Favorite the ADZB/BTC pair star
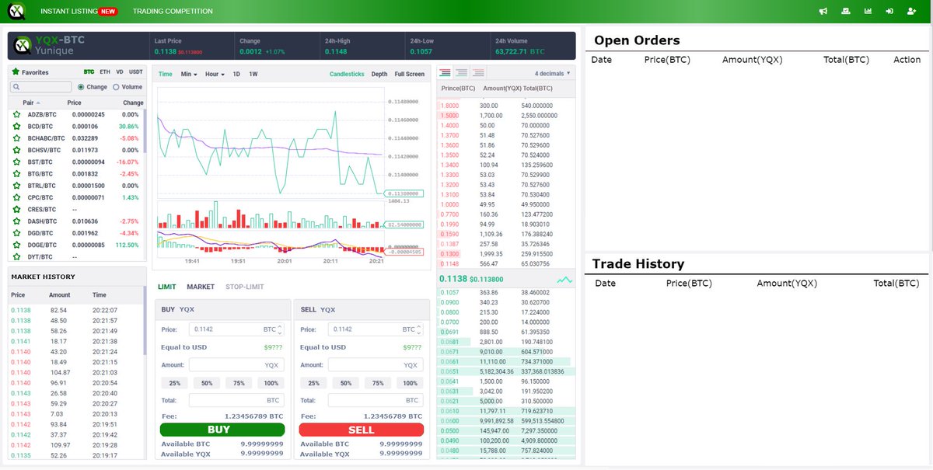The height and width of the screenshot is (470, 933). [16, 114]
